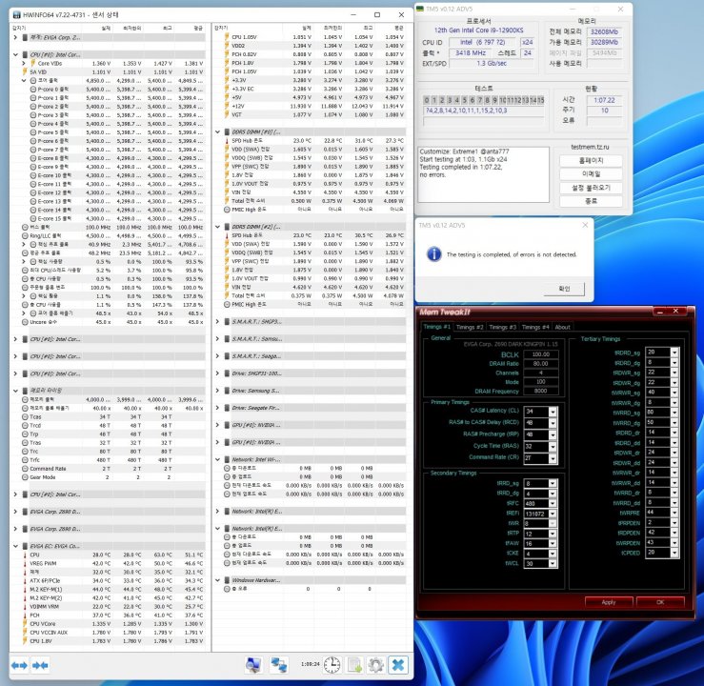Click the expand columns arrows icon in HWiNFO
This screenshot has width=704, height=686.
click(x=18, y=663)
